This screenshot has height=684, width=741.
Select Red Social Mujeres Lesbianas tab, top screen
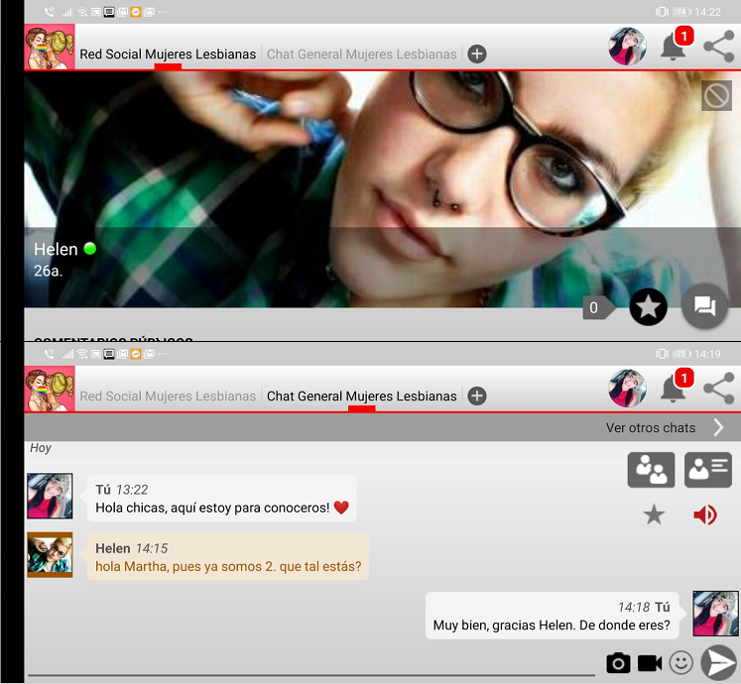click(x=168, y=55)
